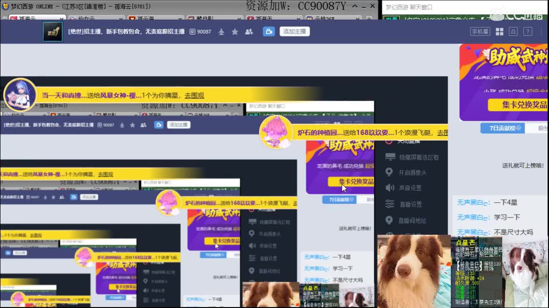The width and height of the screenshot is (549, 308).
Task: Open the add-friends people icon in header
Action: tap(249, 32)
